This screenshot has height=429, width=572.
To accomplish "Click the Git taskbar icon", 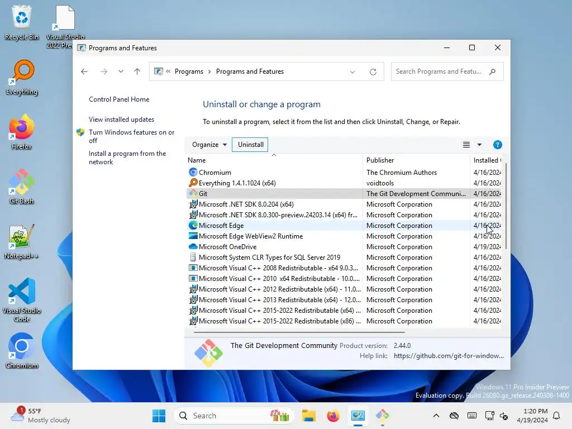I will tap(382, 416).
